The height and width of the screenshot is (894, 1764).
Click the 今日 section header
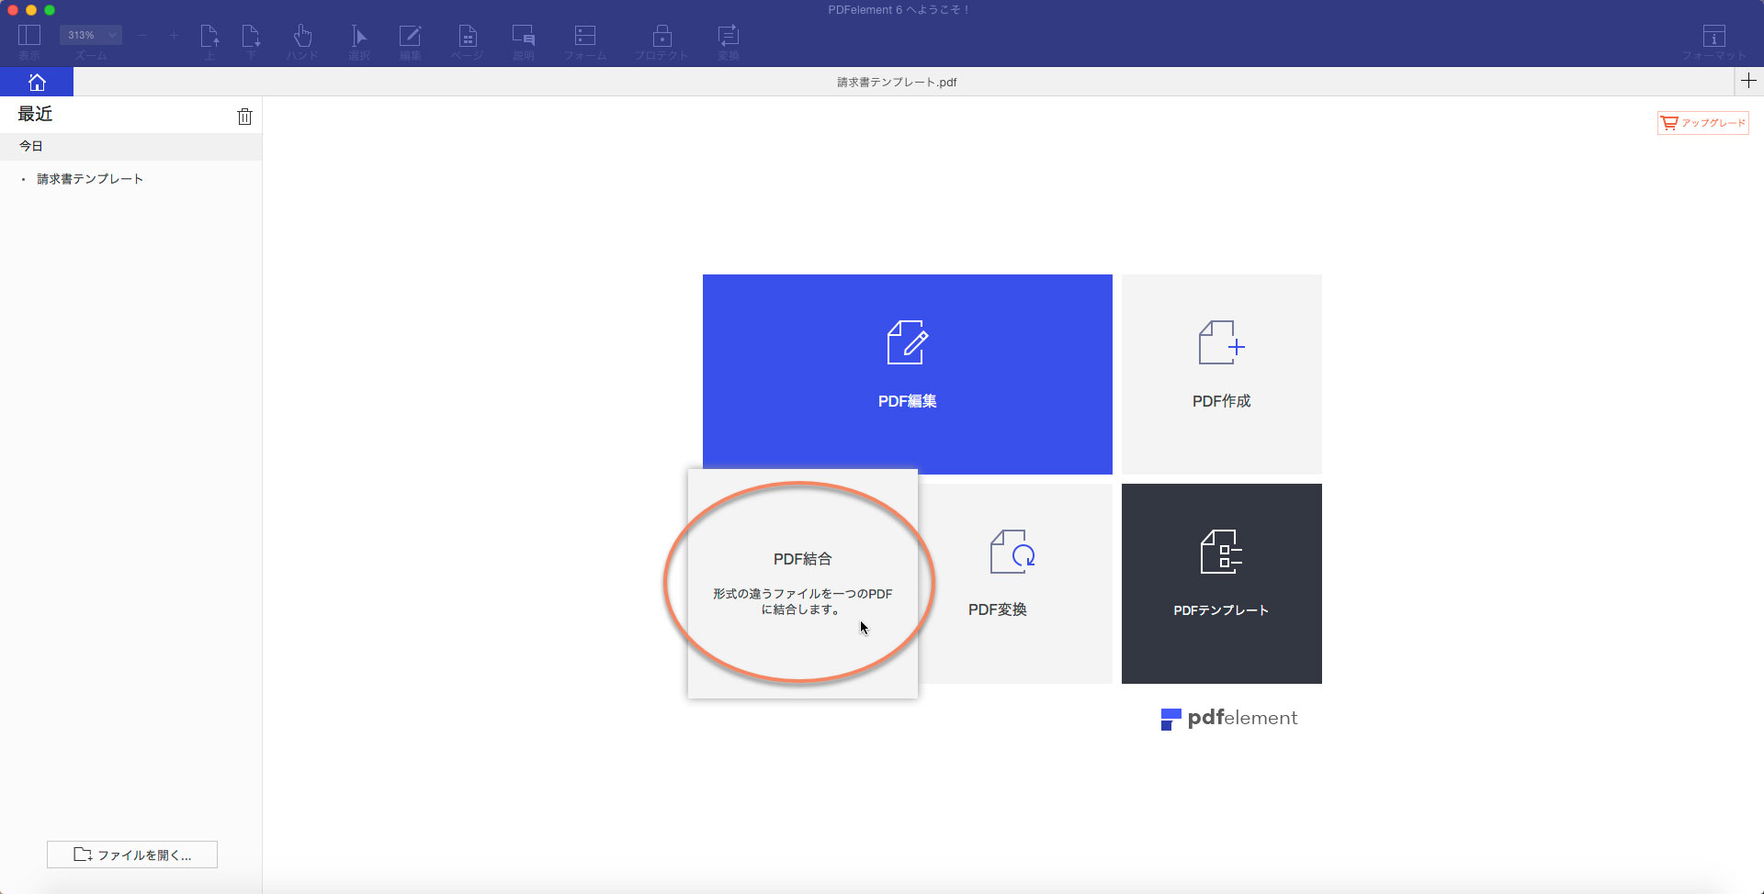tap(130, 146)
